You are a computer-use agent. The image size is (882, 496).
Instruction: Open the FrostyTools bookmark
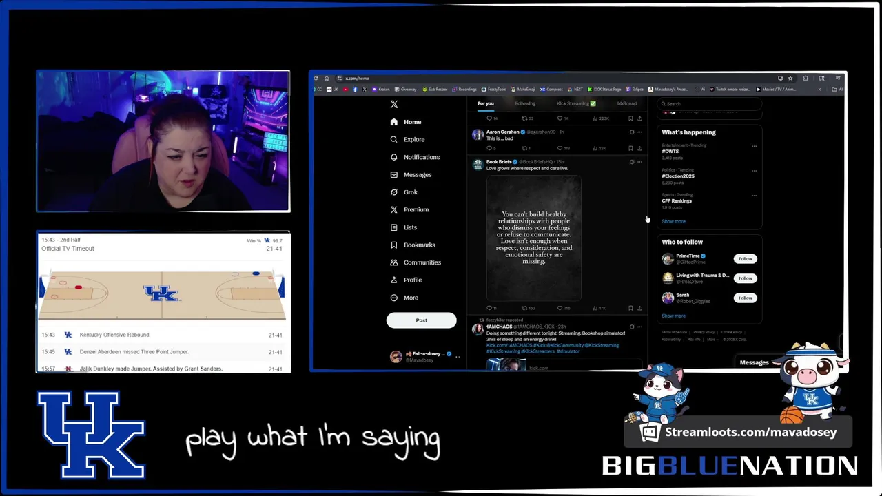pos(493,89)
